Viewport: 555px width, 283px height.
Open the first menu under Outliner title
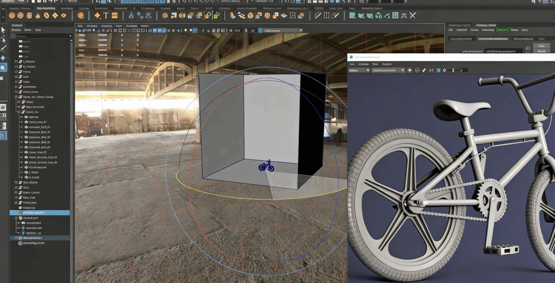click(16, 30)
